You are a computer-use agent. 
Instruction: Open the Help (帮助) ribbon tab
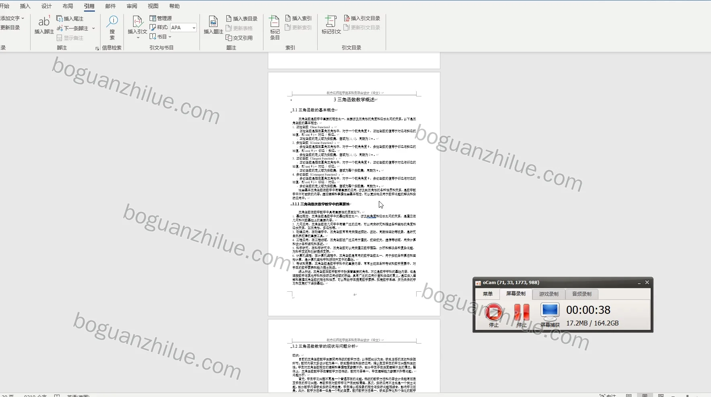click(x=175, y=6)
